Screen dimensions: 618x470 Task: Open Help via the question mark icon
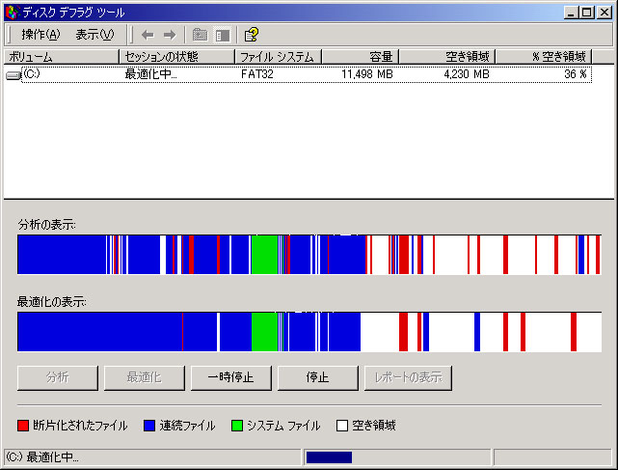251,35
